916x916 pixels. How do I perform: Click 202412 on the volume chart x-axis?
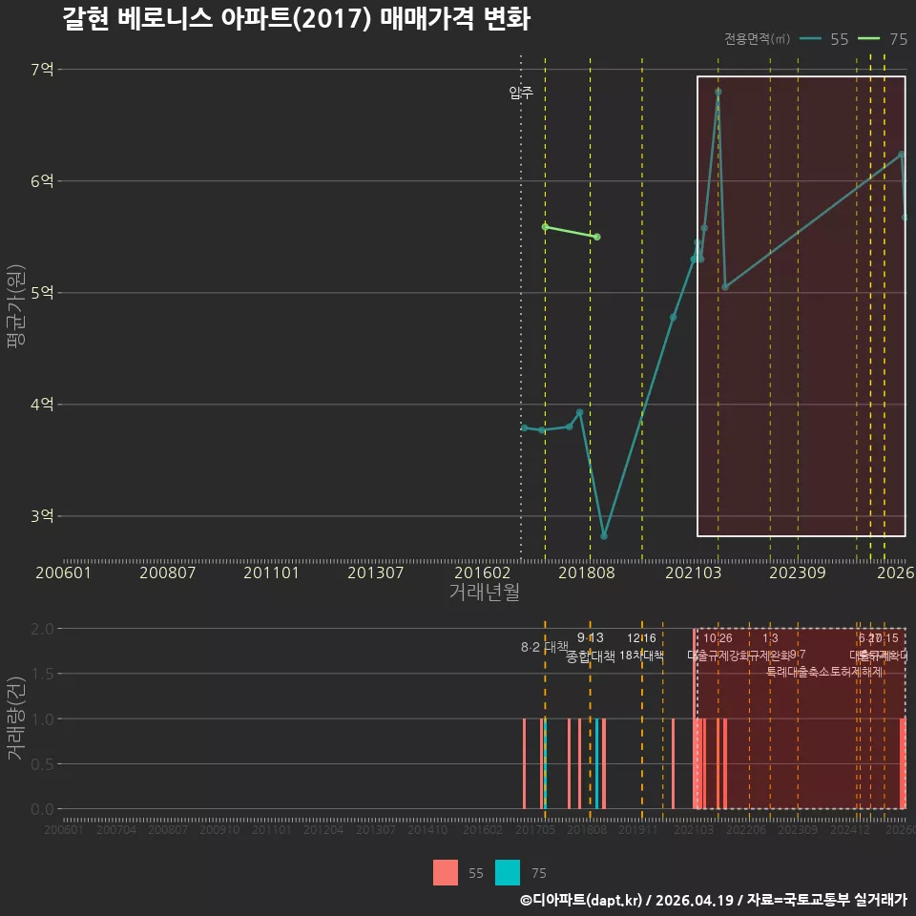pos(849,829)
